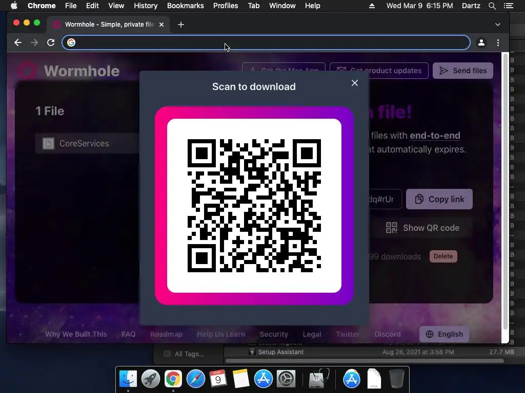Open the Discord footer link

[388, 334]
